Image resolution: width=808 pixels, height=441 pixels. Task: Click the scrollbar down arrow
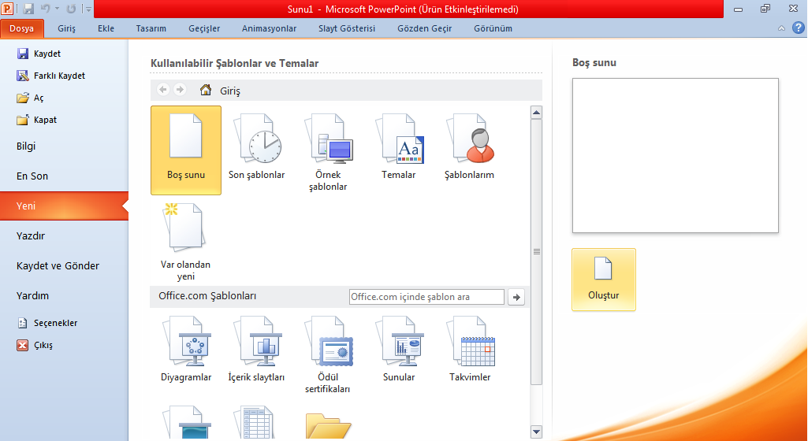(537, 432)
